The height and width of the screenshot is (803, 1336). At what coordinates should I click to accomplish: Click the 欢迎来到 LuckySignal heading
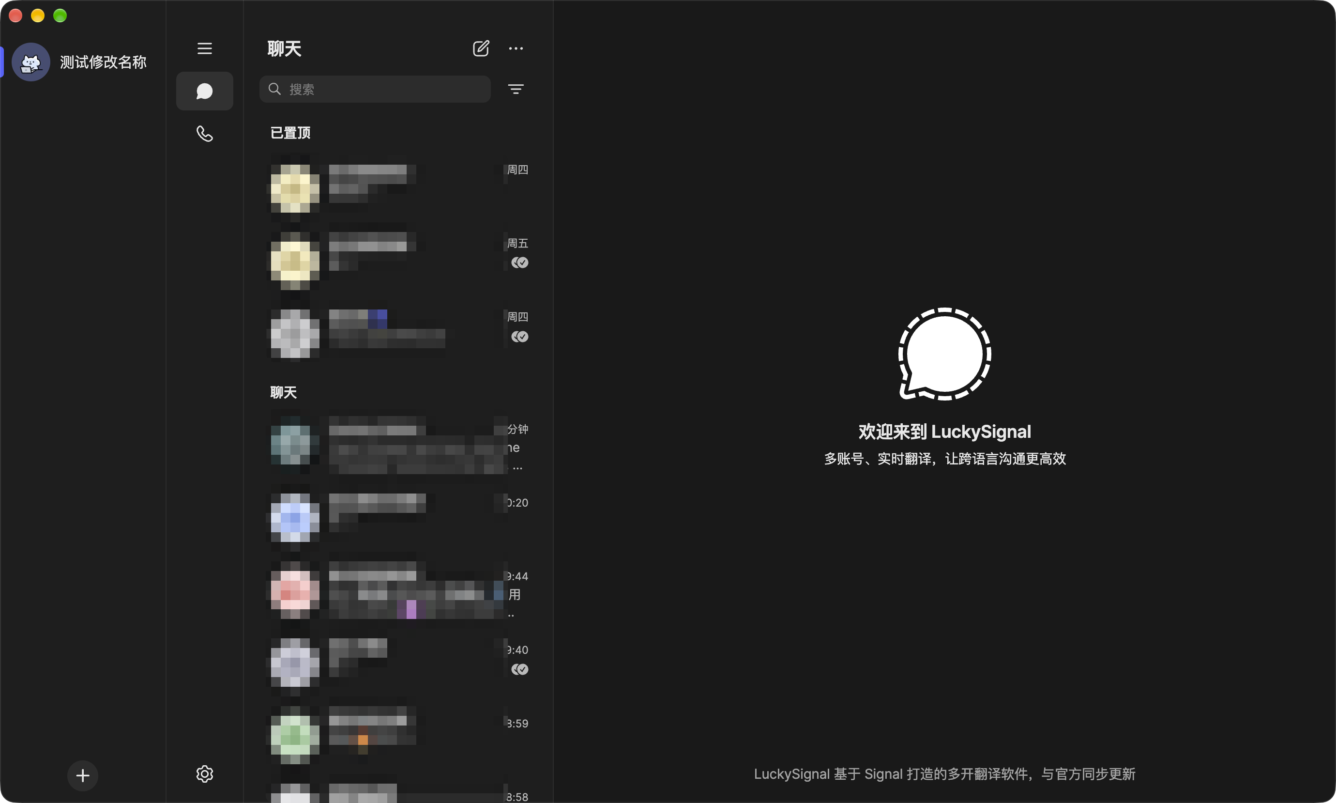(x=944, y=432)
